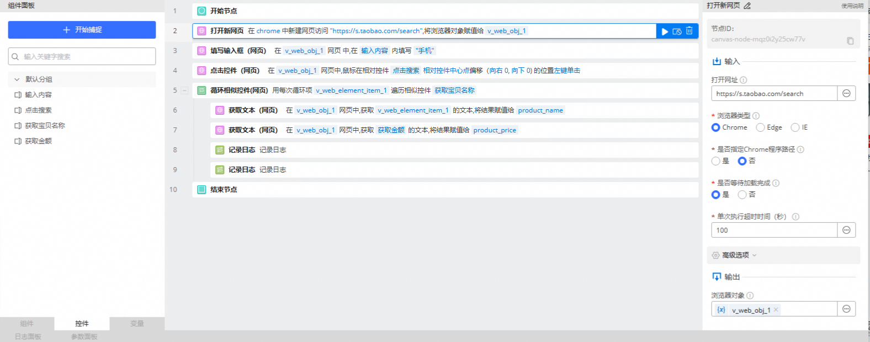Select Chrome browser type

tap(715, 127)
